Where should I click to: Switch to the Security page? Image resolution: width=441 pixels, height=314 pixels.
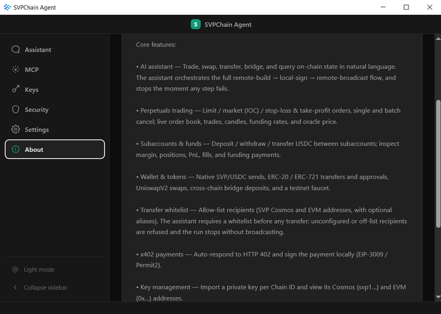click(36, 110)
